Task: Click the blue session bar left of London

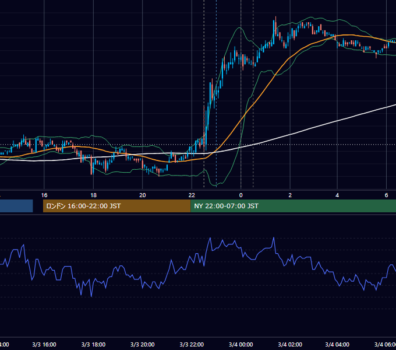Action: coord(16,206)
